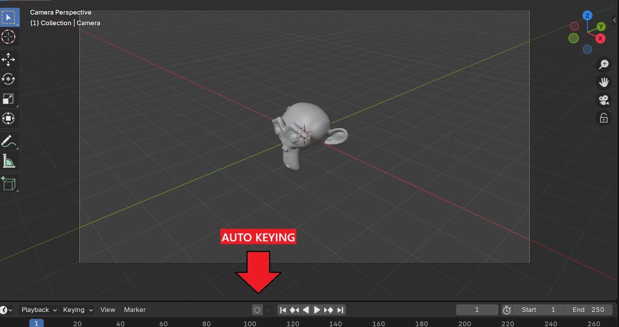Open the View menu in the timeline
Image resolution: width=619 pixels, height=327 pixels.
107,310
